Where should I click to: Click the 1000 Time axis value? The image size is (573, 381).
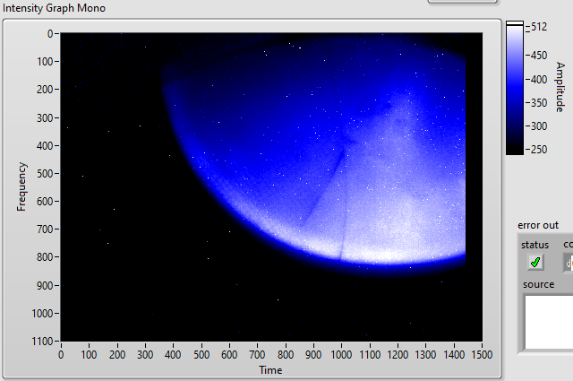(x=341, y=355)
